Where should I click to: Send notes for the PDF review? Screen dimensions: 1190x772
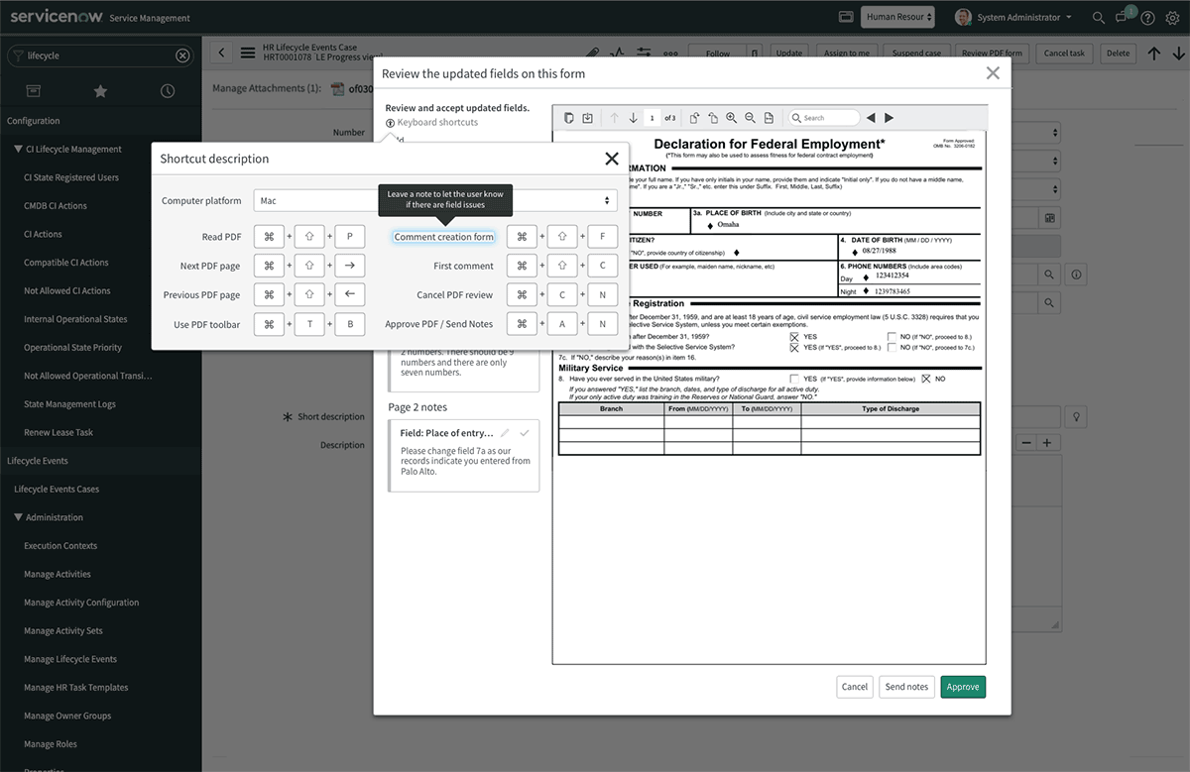tap(905, 686)
